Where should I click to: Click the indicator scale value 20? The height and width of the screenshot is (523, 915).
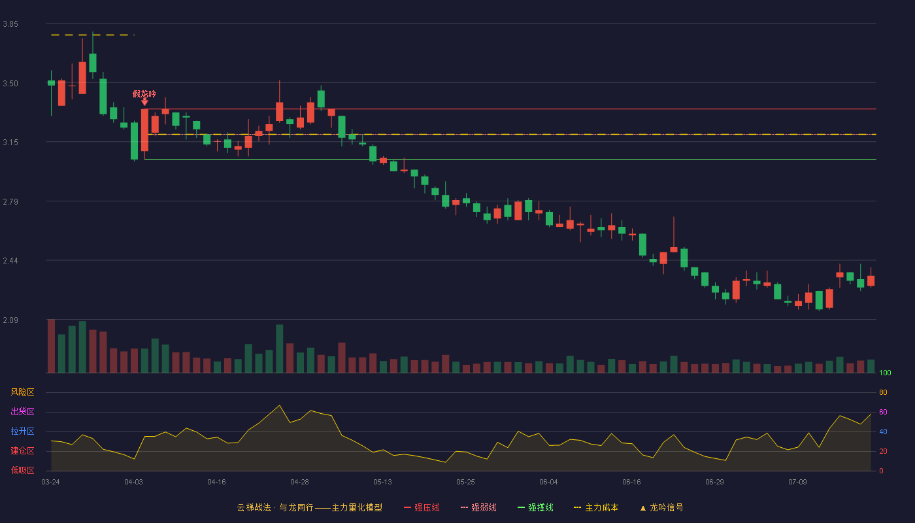pos(883,452)
